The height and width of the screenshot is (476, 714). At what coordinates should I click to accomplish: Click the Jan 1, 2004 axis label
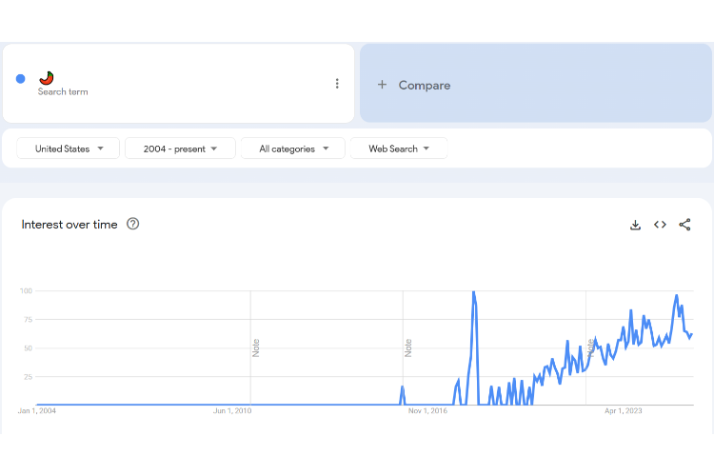click(37, 411)
